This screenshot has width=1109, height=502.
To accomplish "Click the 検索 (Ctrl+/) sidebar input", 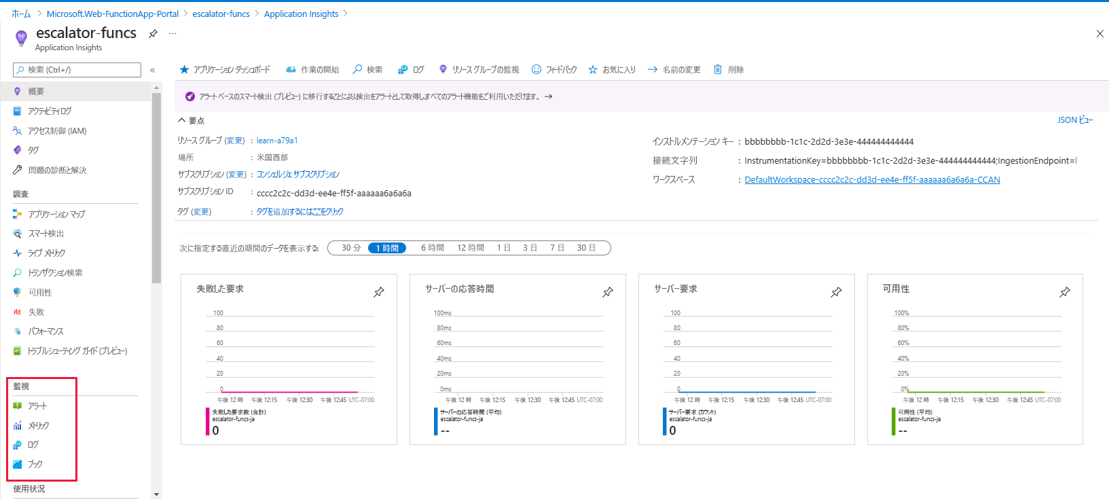I will (x=77, y=70).
